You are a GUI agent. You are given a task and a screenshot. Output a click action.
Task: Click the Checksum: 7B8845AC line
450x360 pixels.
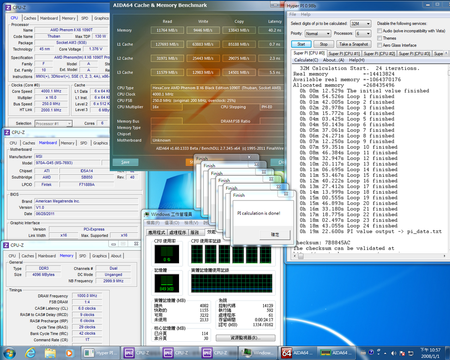pos(323,243)
